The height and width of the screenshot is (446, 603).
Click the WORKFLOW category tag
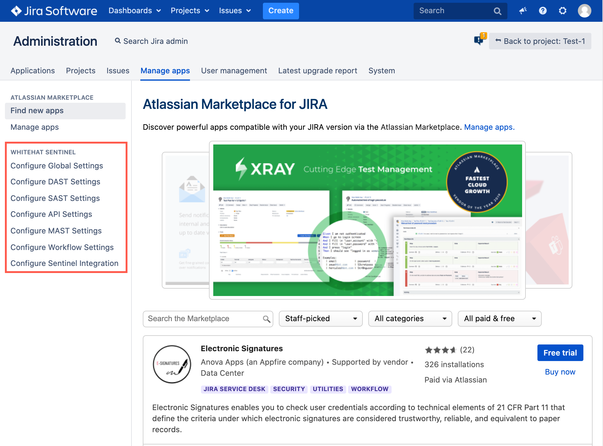370,389
